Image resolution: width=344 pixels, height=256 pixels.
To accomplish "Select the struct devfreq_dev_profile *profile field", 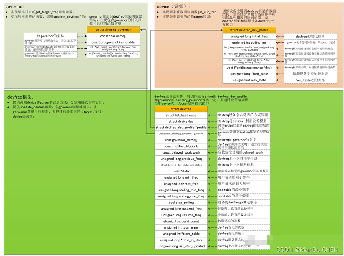I will 181,127.
